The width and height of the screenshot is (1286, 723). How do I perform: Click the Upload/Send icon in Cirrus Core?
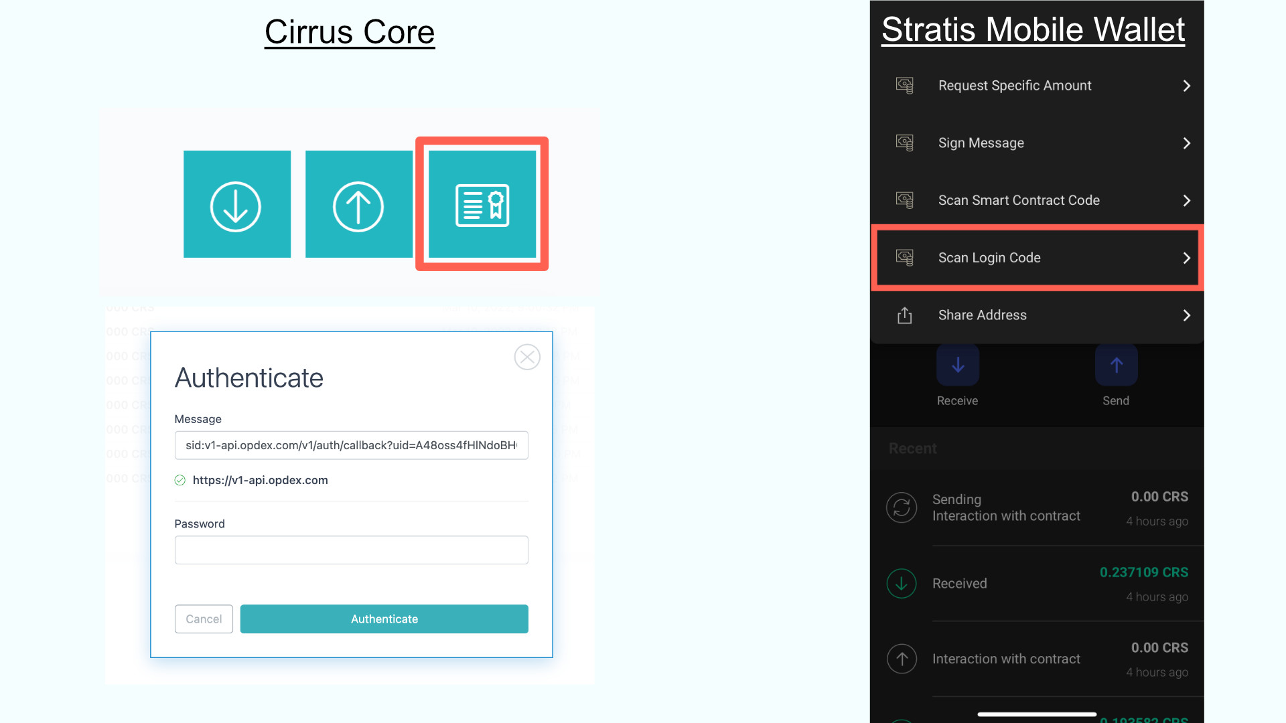pos(358,204)
